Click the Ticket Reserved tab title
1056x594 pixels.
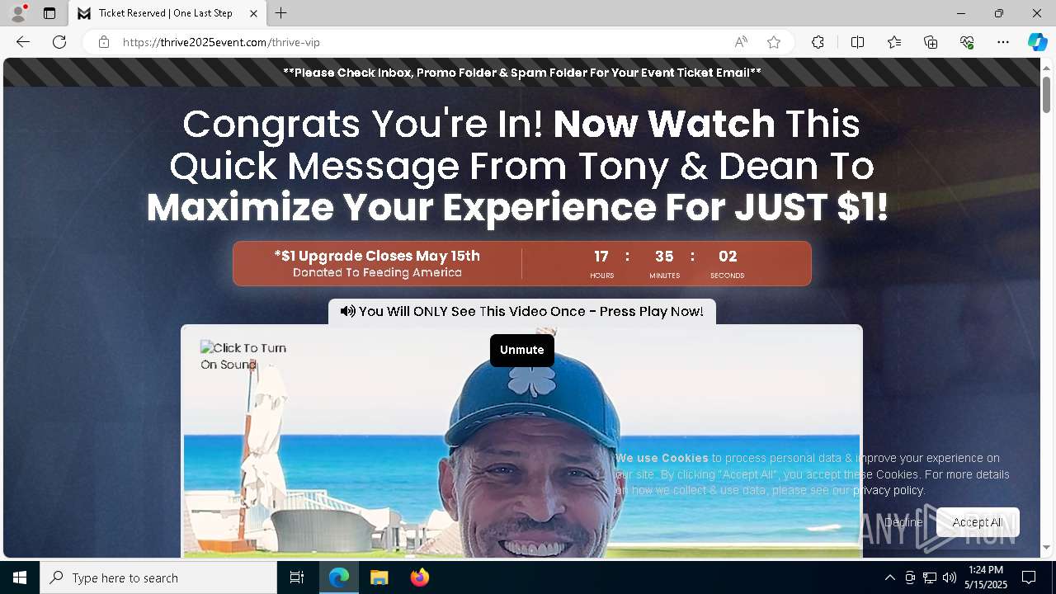tap(166, 13)
